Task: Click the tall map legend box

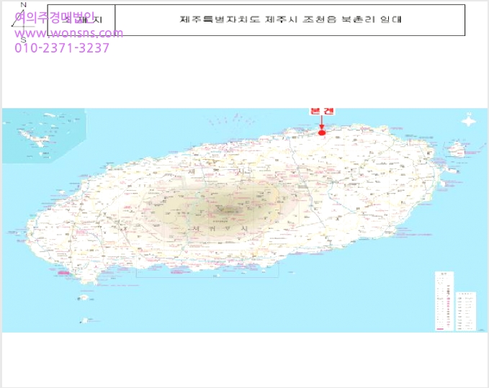Action: [x=444, y=301]
